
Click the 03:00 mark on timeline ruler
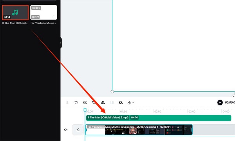coord(192,112)
